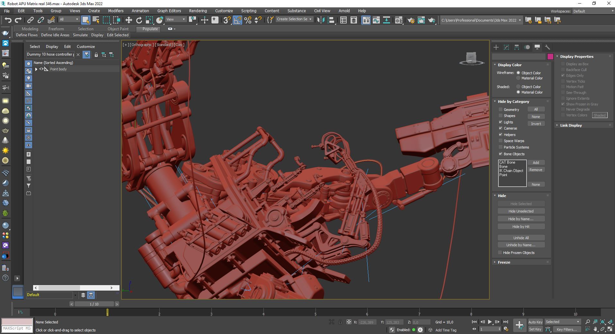Expand the Freeze rollout
The image size is (615, 334).
tap(504, 262)
